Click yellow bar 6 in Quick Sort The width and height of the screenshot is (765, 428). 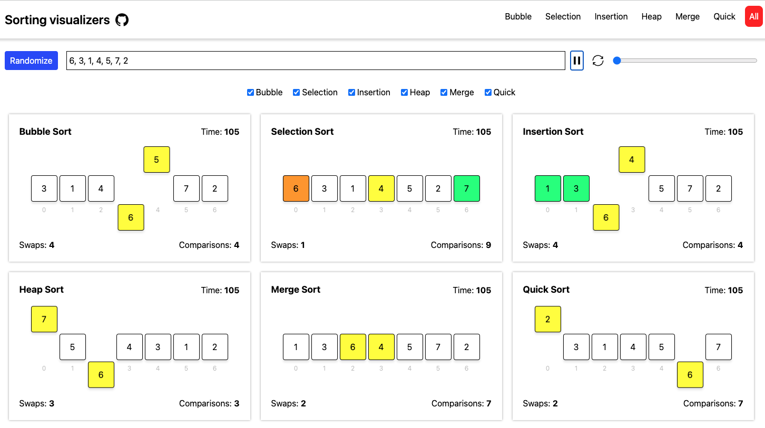pyautogui.click(x=690, y=375)
